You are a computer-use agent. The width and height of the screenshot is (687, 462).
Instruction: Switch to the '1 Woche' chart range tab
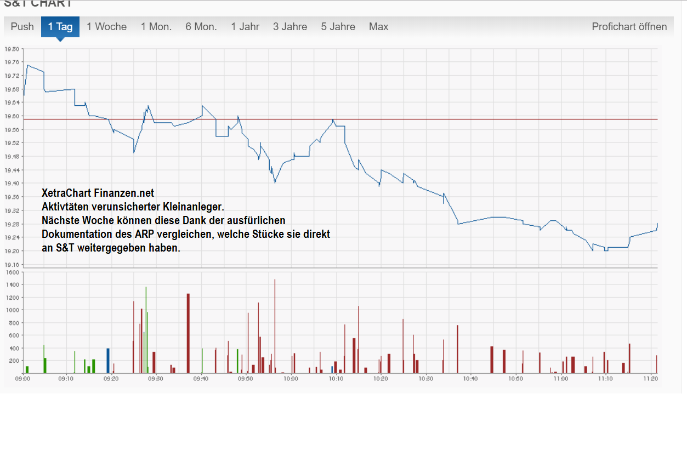(106, 26)
